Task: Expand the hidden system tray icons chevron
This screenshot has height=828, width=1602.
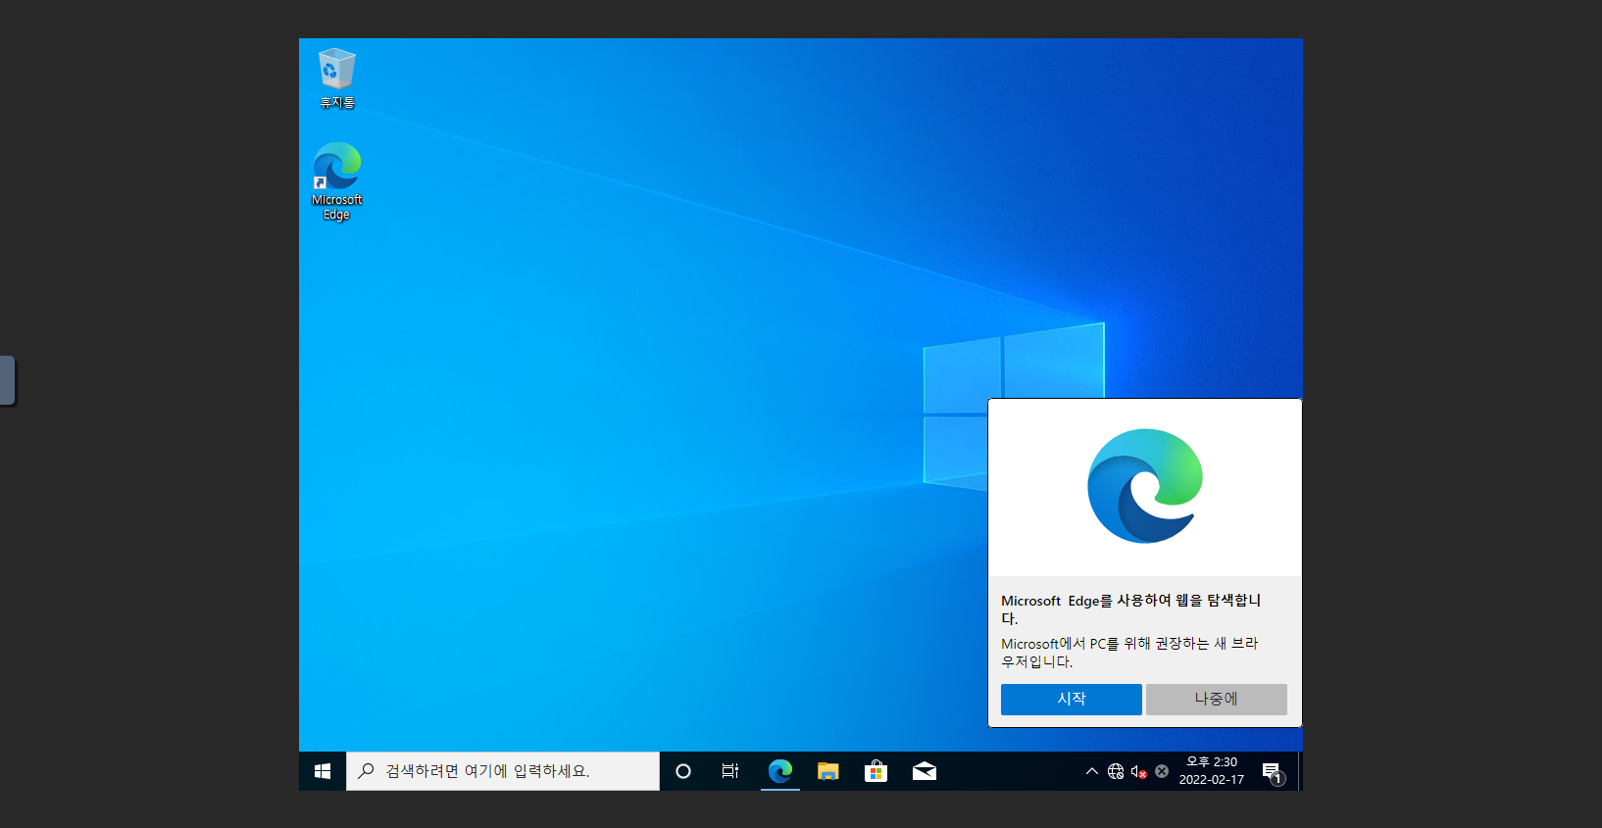Action: pos(1091,771)
